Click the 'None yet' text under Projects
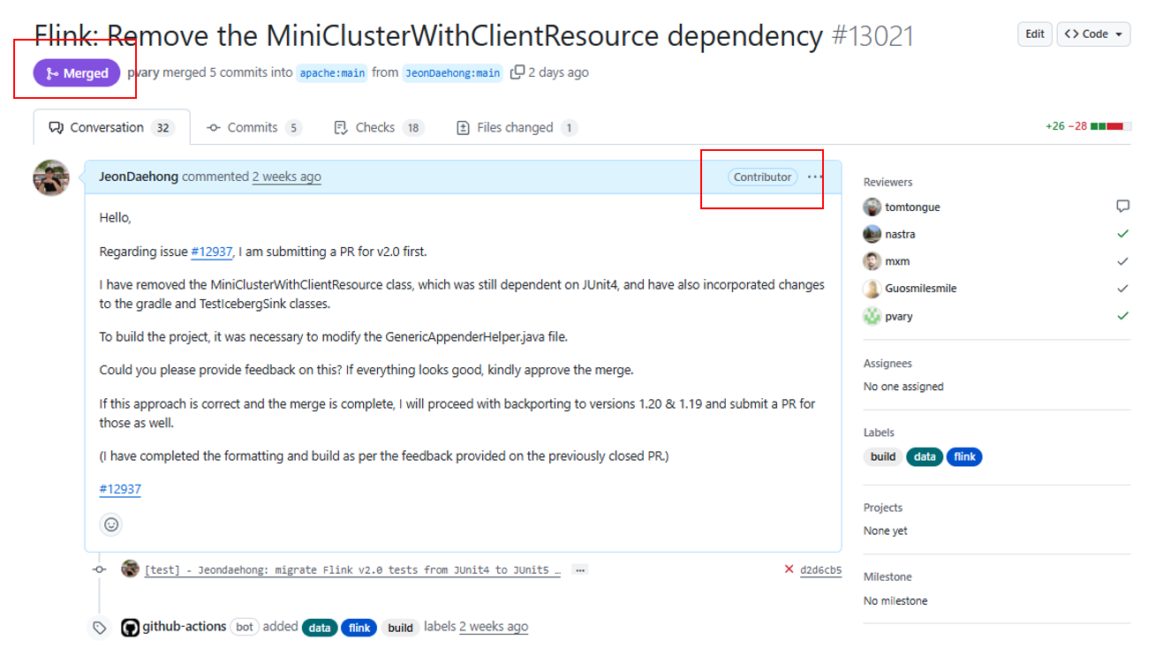 coord(886,531)
